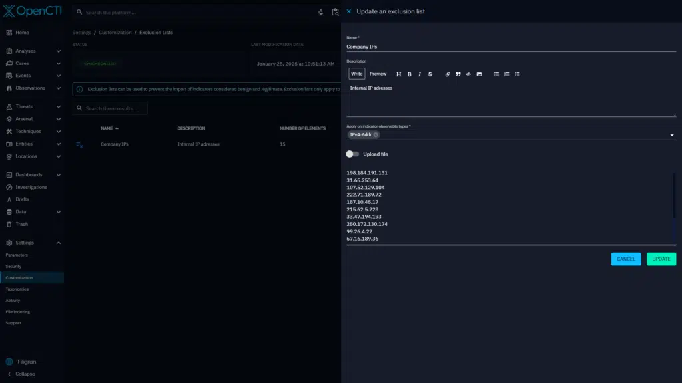The image size is (682, 383).
Task: Remove the IPv4-Addr chip
Action: point(376,135)
